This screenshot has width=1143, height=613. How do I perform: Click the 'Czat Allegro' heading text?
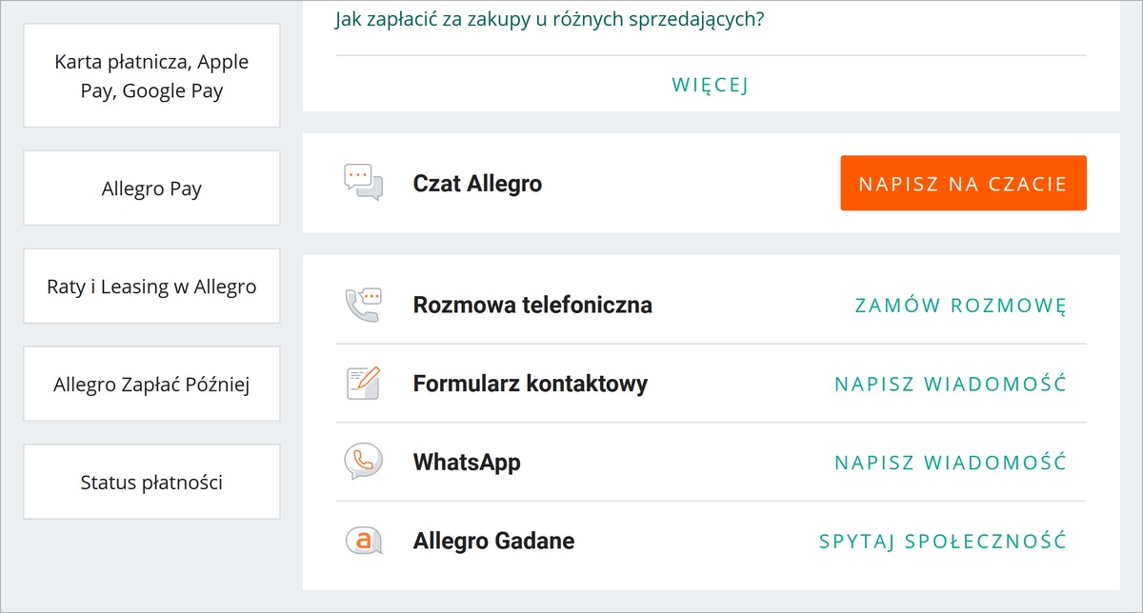477,183
